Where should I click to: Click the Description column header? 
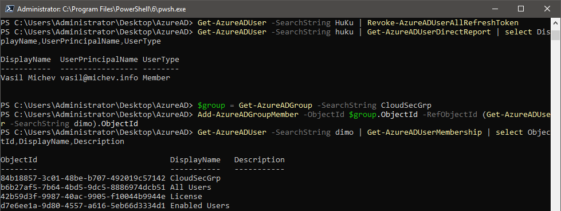pyautogui.click(x=260, y=160)
